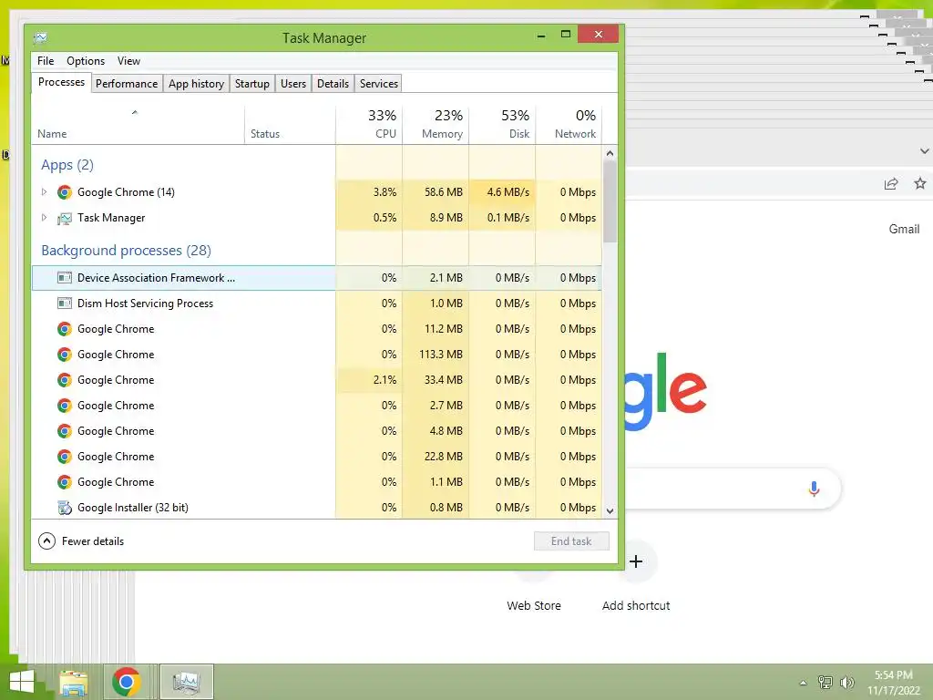Select the Device Association Framework row text
The image size is (933, 700).
click(156, 278)
